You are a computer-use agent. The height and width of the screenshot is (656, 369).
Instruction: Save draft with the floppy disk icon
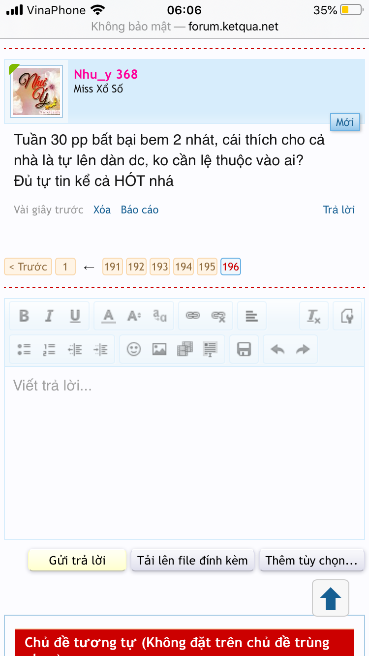pos(244,349)
